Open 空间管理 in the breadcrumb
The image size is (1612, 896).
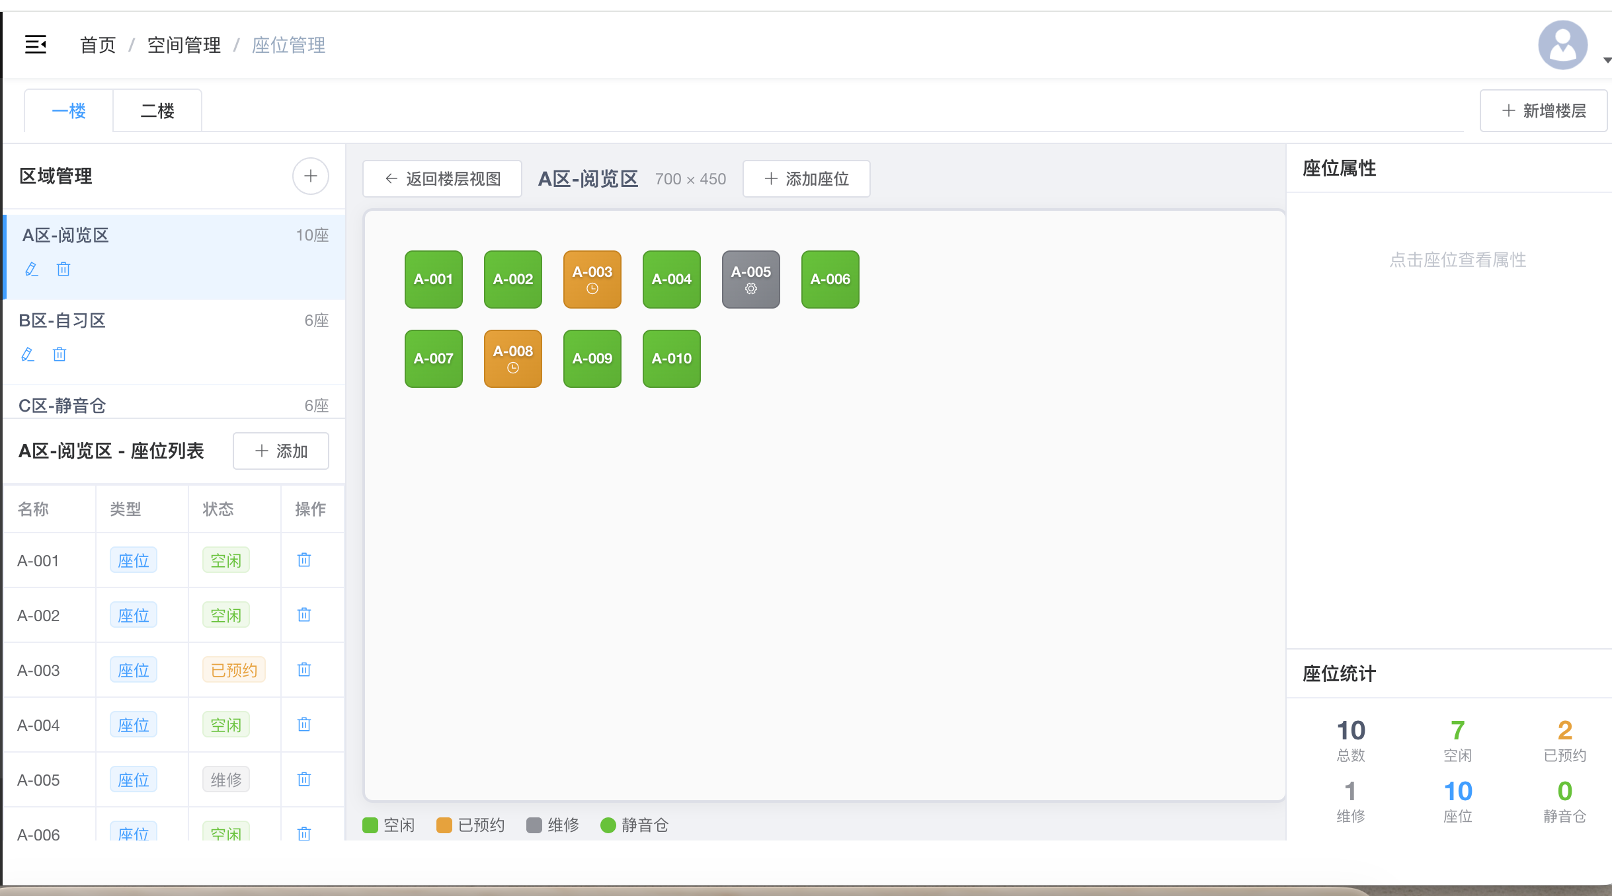click(184, 45)
